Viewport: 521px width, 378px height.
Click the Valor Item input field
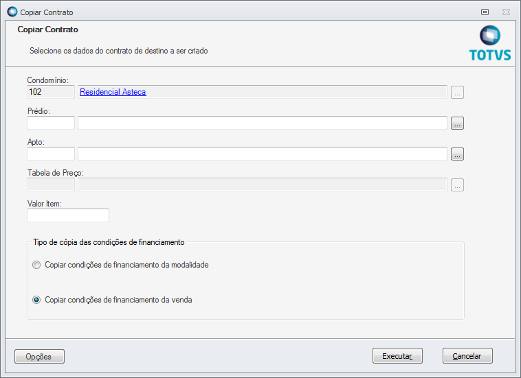tap(68, 215)
